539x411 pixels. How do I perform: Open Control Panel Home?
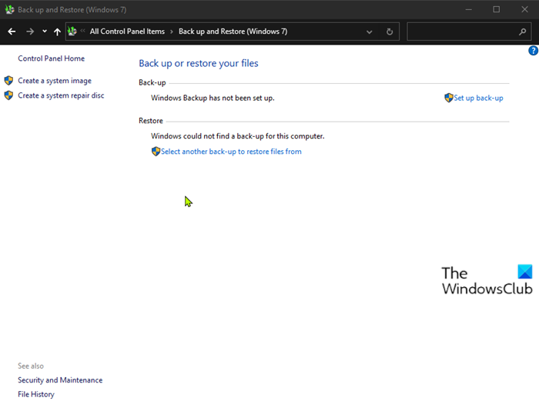52,58
